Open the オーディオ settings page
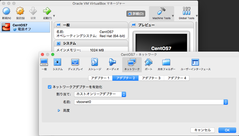This screenshot has width=239, height=136. point(112,64)
